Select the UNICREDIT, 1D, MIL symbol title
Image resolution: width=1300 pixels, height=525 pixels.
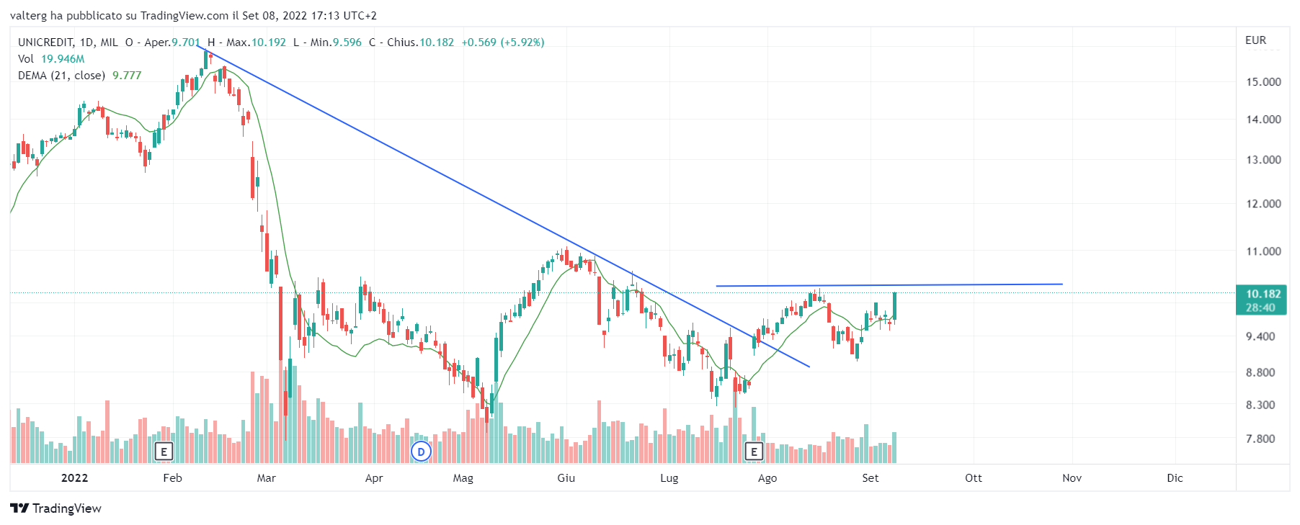[x=68, y=42]
